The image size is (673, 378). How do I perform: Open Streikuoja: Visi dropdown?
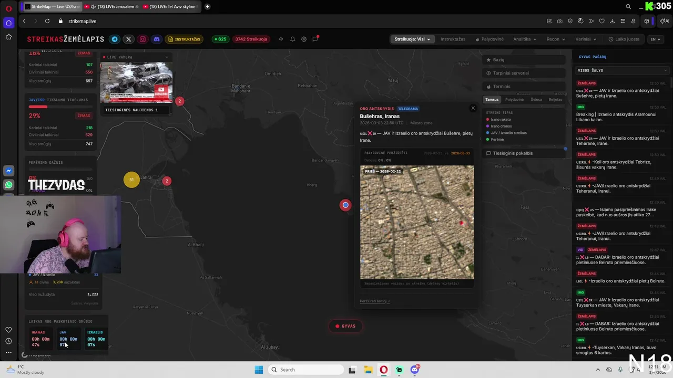pyautogui.click(x=413, y=39)
